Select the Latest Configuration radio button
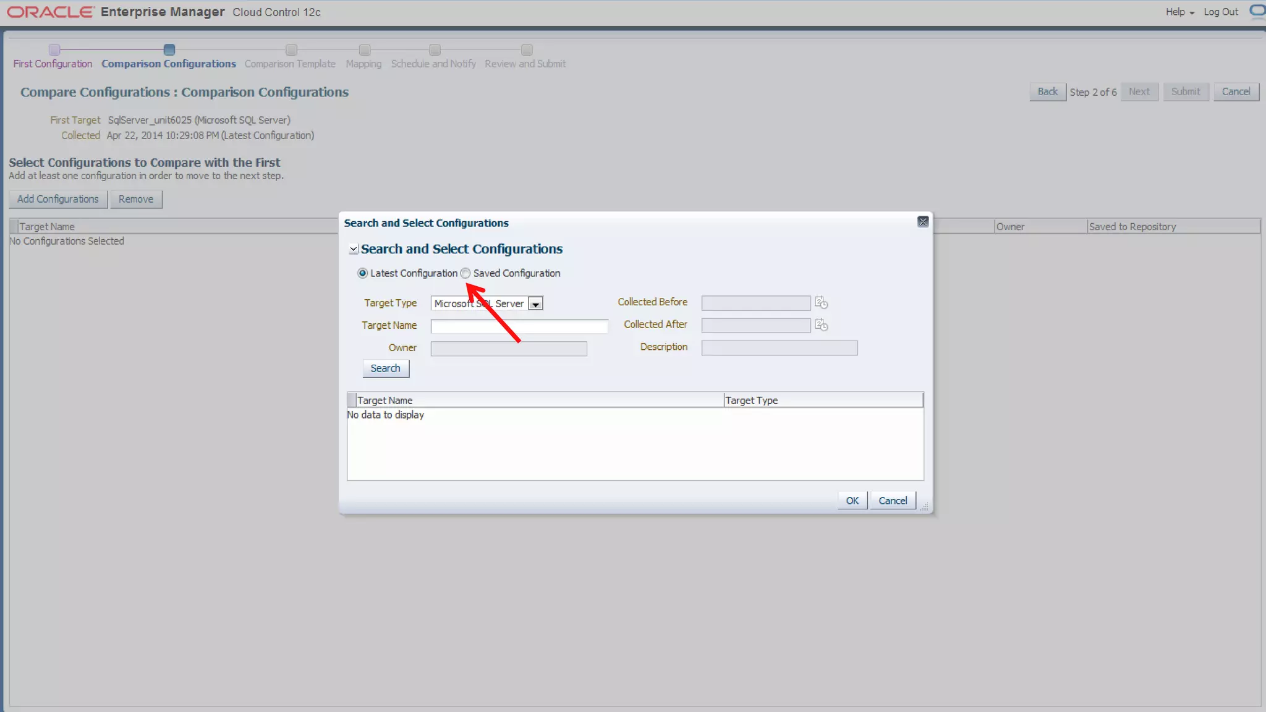1266x712 pixels. pos(363,273)
